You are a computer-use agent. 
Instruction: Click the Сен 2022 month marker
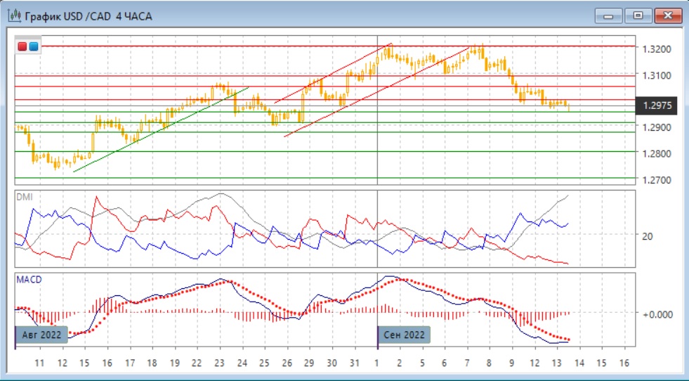[405, 335]
